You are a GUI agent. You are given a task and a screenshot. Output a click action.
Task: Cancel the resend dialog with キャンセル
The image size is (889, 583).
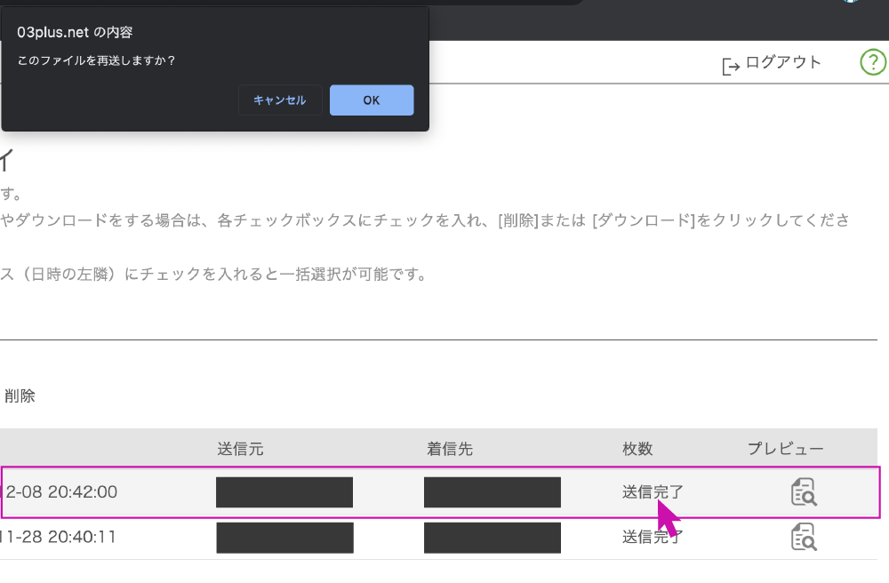click(280, 100)
